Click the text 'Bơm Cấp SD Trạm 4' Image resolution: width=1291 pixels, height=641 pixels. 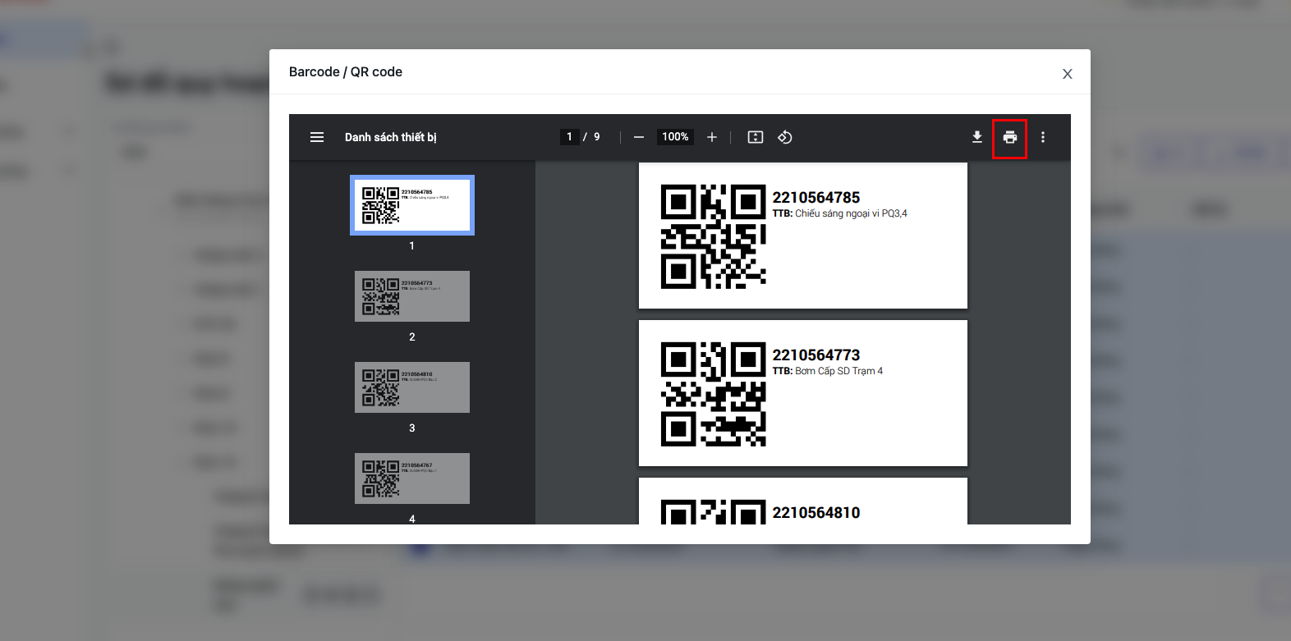point(839,371)
